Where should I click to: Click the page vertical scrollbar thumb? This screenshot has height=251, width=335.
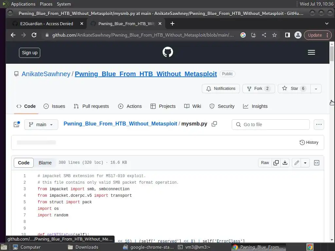point(332,54)
